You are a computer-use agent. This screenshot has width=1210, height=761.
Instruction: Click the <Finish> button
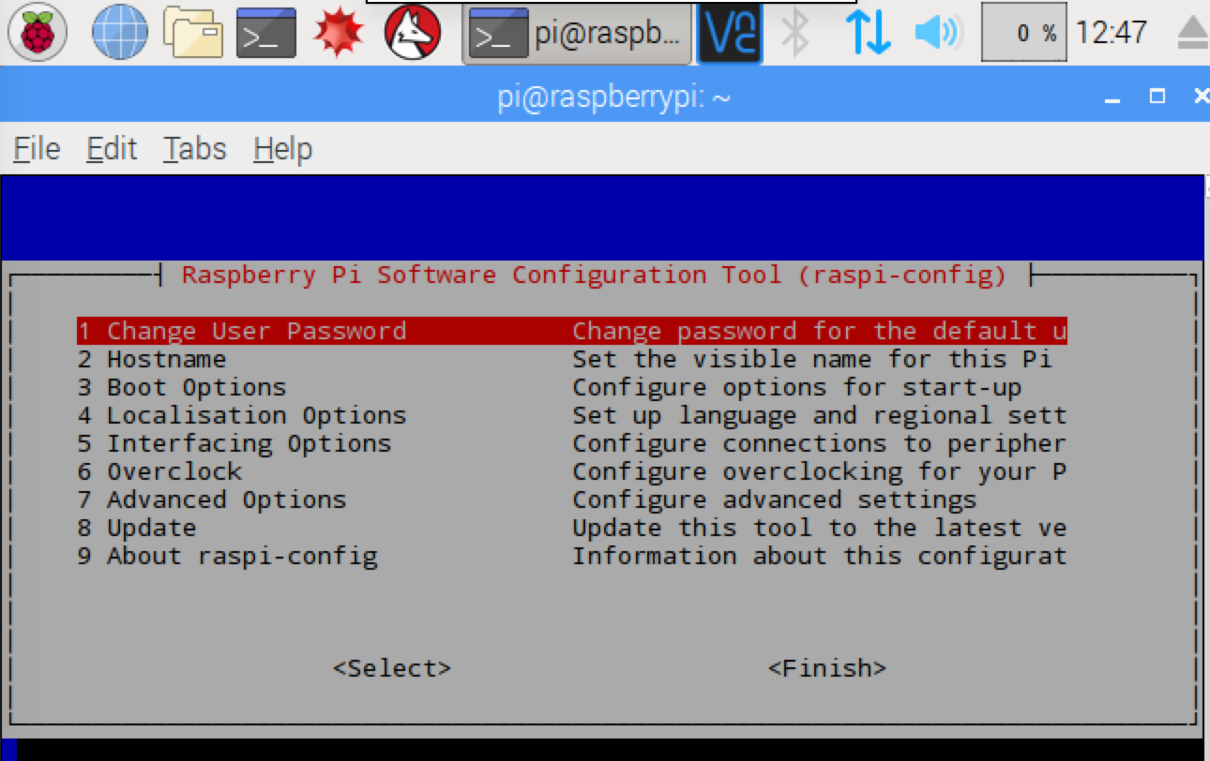pyautogui.click(x=827, y=668)
